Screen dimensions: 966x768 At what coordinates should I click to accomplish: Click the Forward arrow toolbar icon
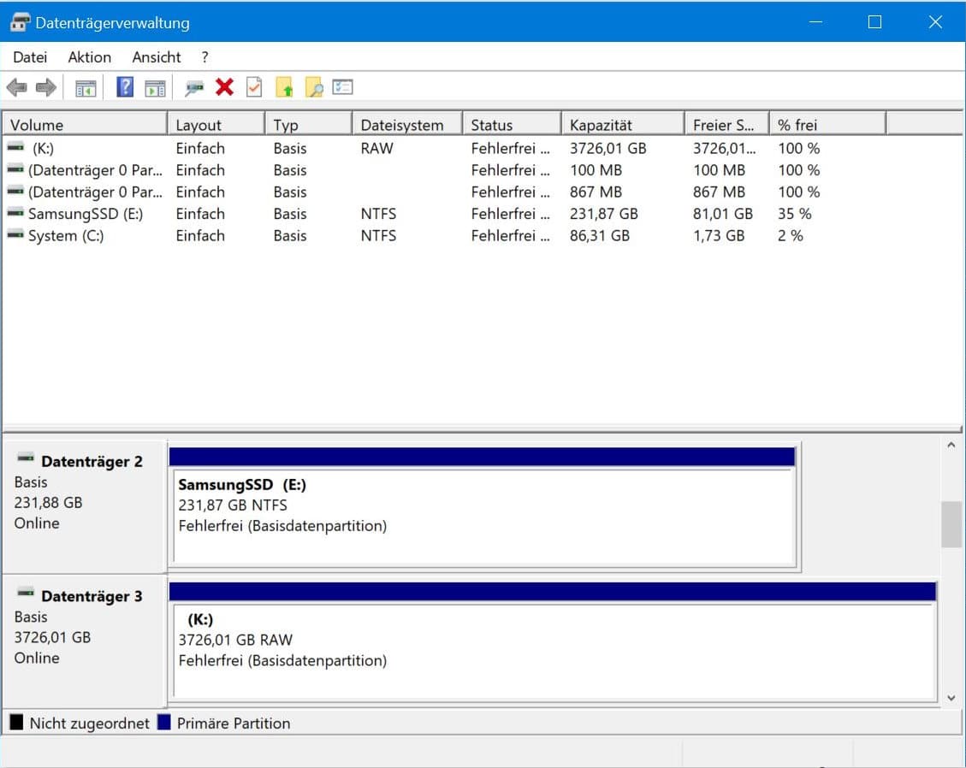(46, 87)
